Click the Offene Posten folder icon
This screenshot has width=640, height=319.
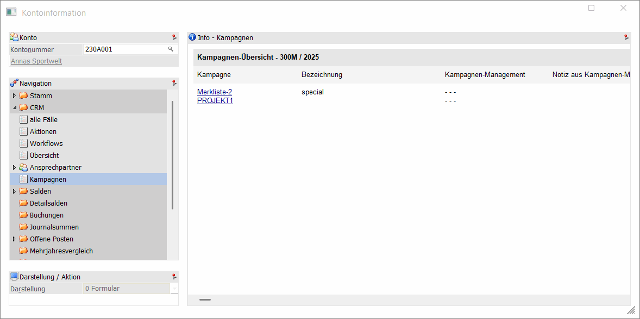click(23, 239)
